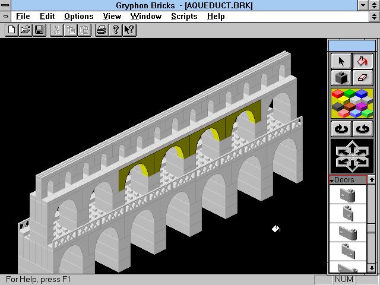Open the application control menu box

click(5, 5)
